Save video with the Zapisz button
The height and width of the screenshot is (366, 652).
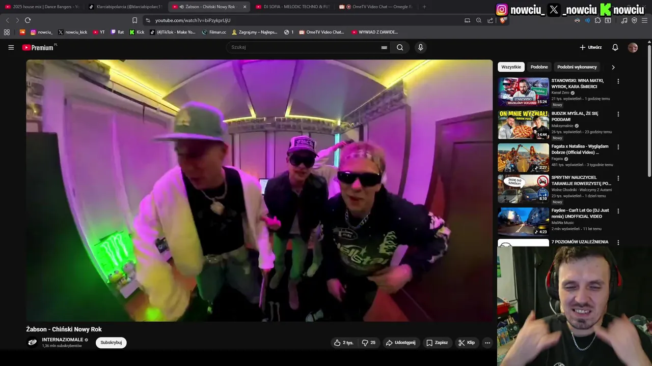click(437, 343)
